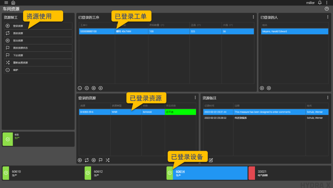Select machine tile 33021 with electrical fault

(x=289, y=173)
